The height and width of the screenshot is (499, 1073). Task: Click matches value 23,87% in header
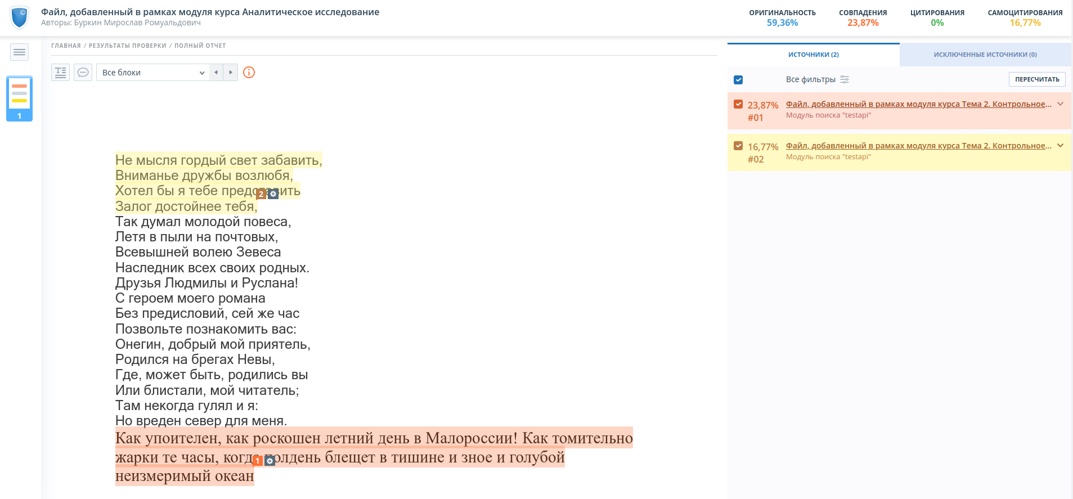point(863,23)
